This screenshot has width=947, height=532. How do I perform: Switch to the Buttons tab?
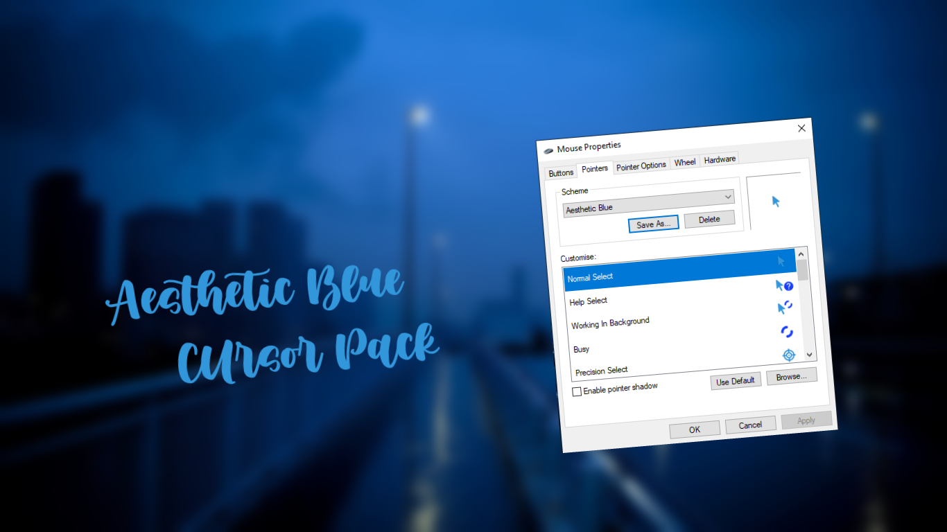click(x=560, y=172)
